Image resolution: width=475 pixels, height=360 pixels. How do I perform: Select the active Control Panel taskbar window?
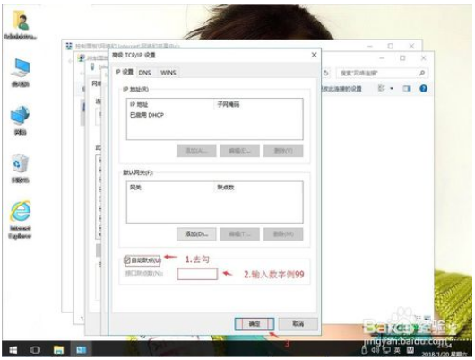click(81, 350)
